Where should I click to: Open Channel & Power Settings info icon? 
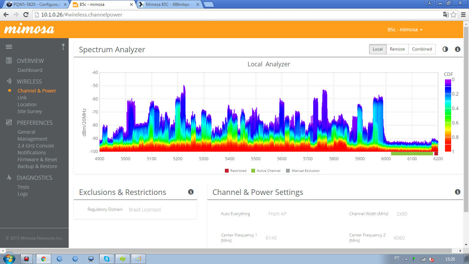click(x=457, y=192)
